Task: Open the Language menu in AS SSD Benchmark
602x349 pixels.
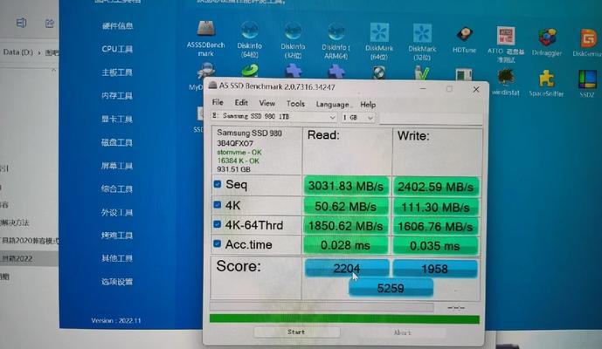Action: coord(332,105)
